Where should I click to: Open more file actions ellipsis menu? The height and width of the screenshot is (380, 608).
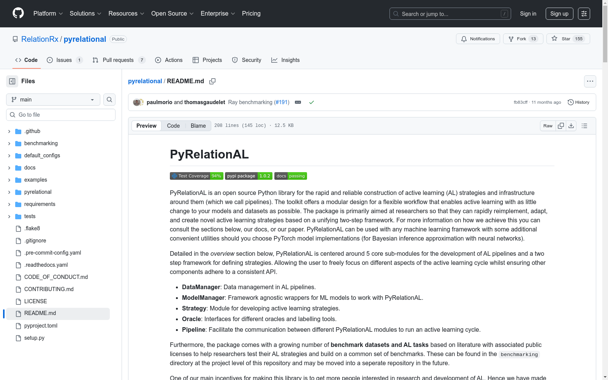pos(590,81)
